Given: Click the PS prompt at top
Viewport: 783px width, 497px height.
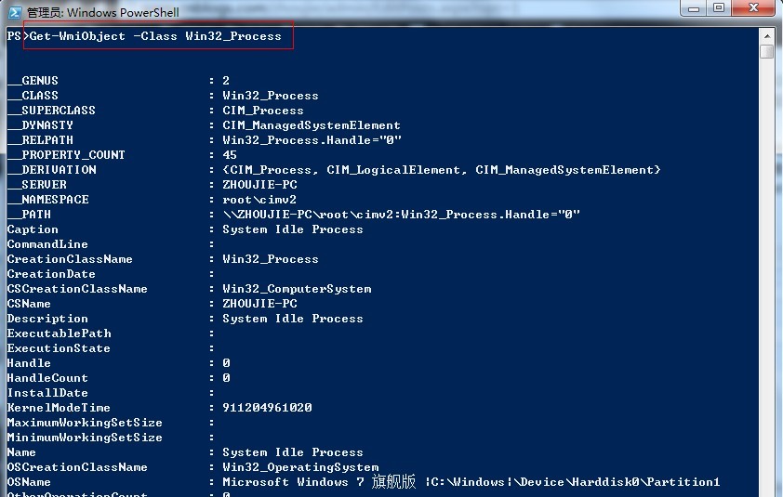Looking at the screenshot, I should [18, 36].
